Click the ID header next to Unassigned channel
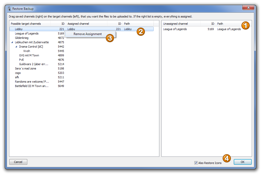Viewport: 261px width, 174px height. 208,24
